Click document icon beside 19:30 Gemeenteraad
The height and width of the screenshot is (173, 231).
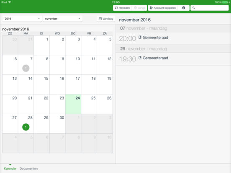pos(140,58)
